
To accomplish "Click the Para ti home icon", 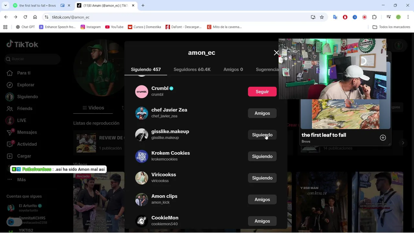I will point(10,73).
